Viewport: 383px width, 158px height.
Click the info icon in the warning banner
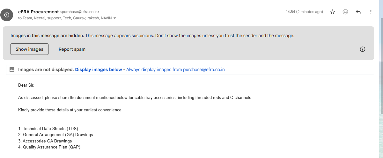(362, 49)
